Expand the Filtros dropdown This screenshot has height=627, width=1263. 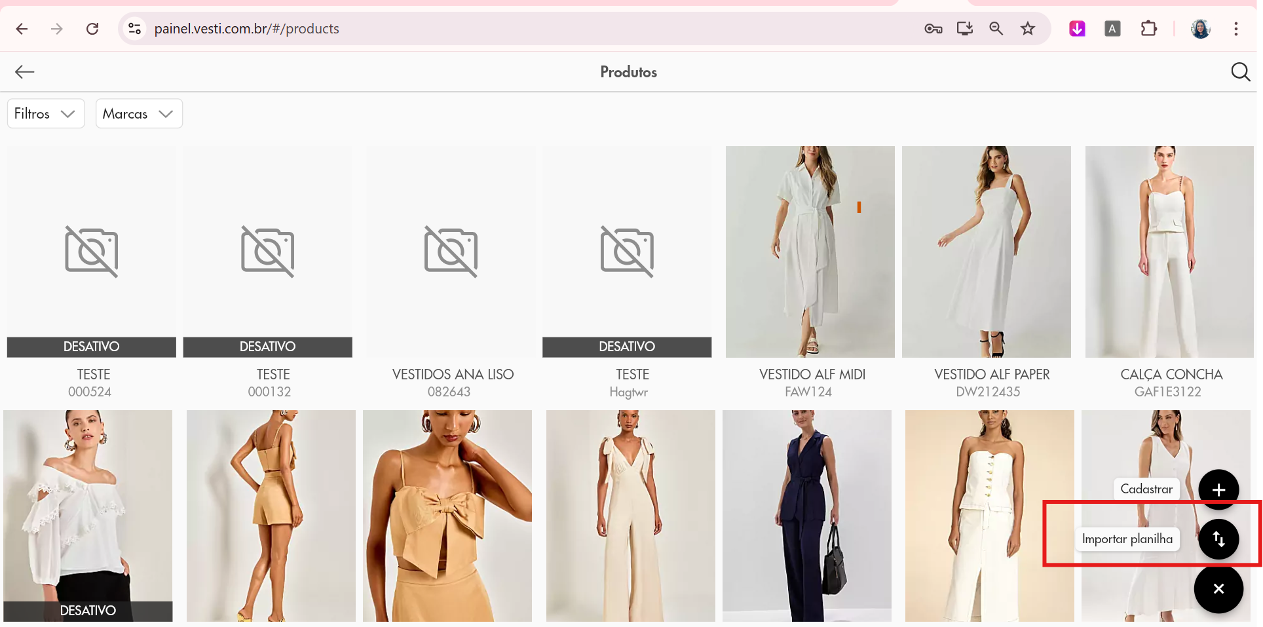coord(46,114)
